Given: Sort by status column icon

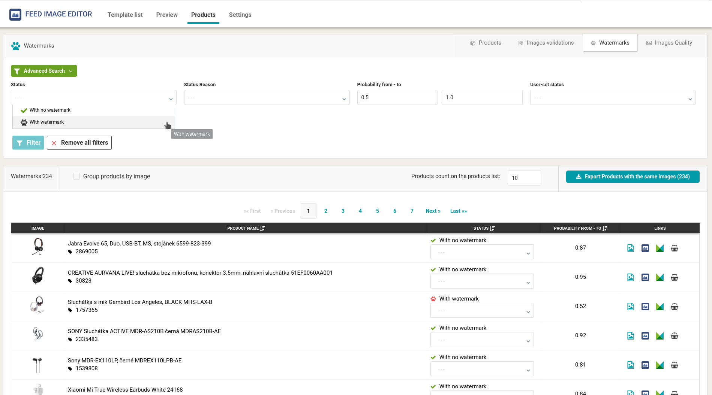Looking at the screenshot, I should [x=492, y=228].
